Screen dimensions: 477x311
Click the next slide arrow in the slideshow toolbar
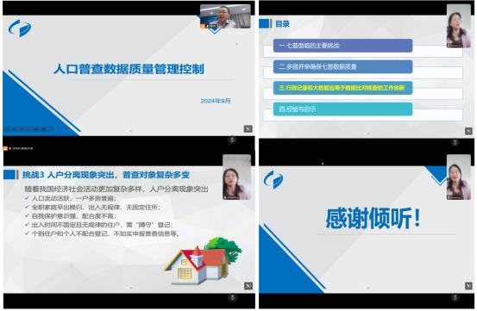coord(14,129)
